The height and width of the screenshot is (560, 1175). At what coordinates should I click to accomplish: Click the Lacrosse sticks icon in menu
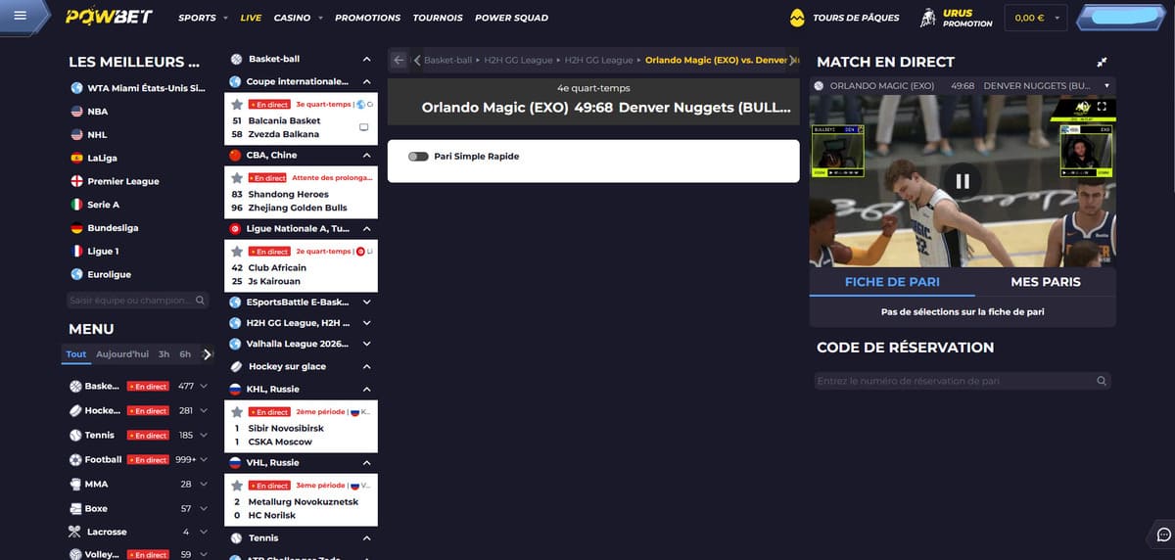coord(75,532)
